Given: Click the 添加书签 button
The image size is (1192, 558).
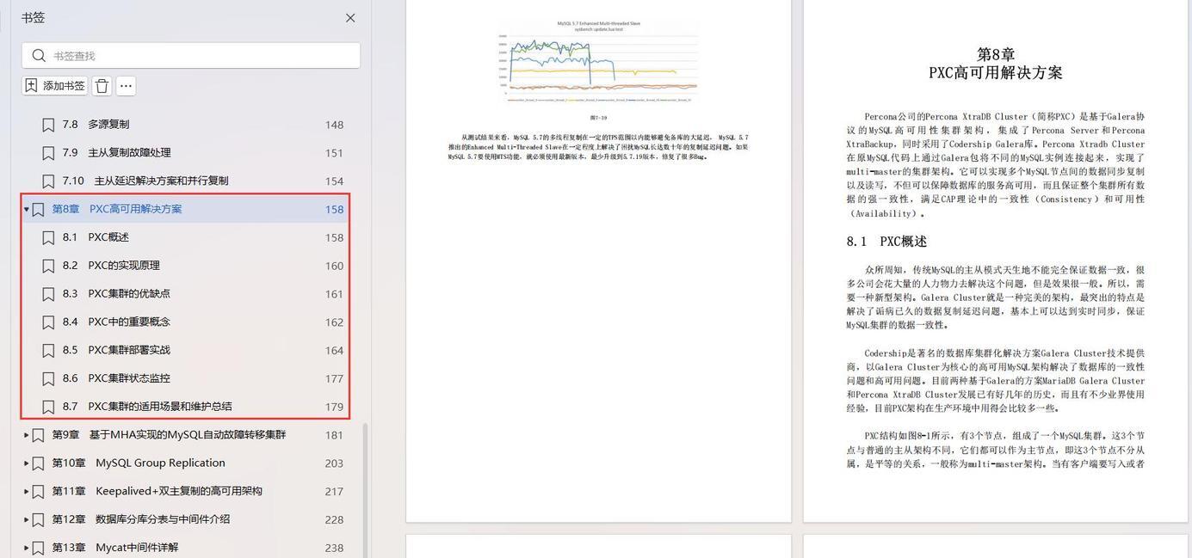Looking at the screenshot, I should coord(55,86).
